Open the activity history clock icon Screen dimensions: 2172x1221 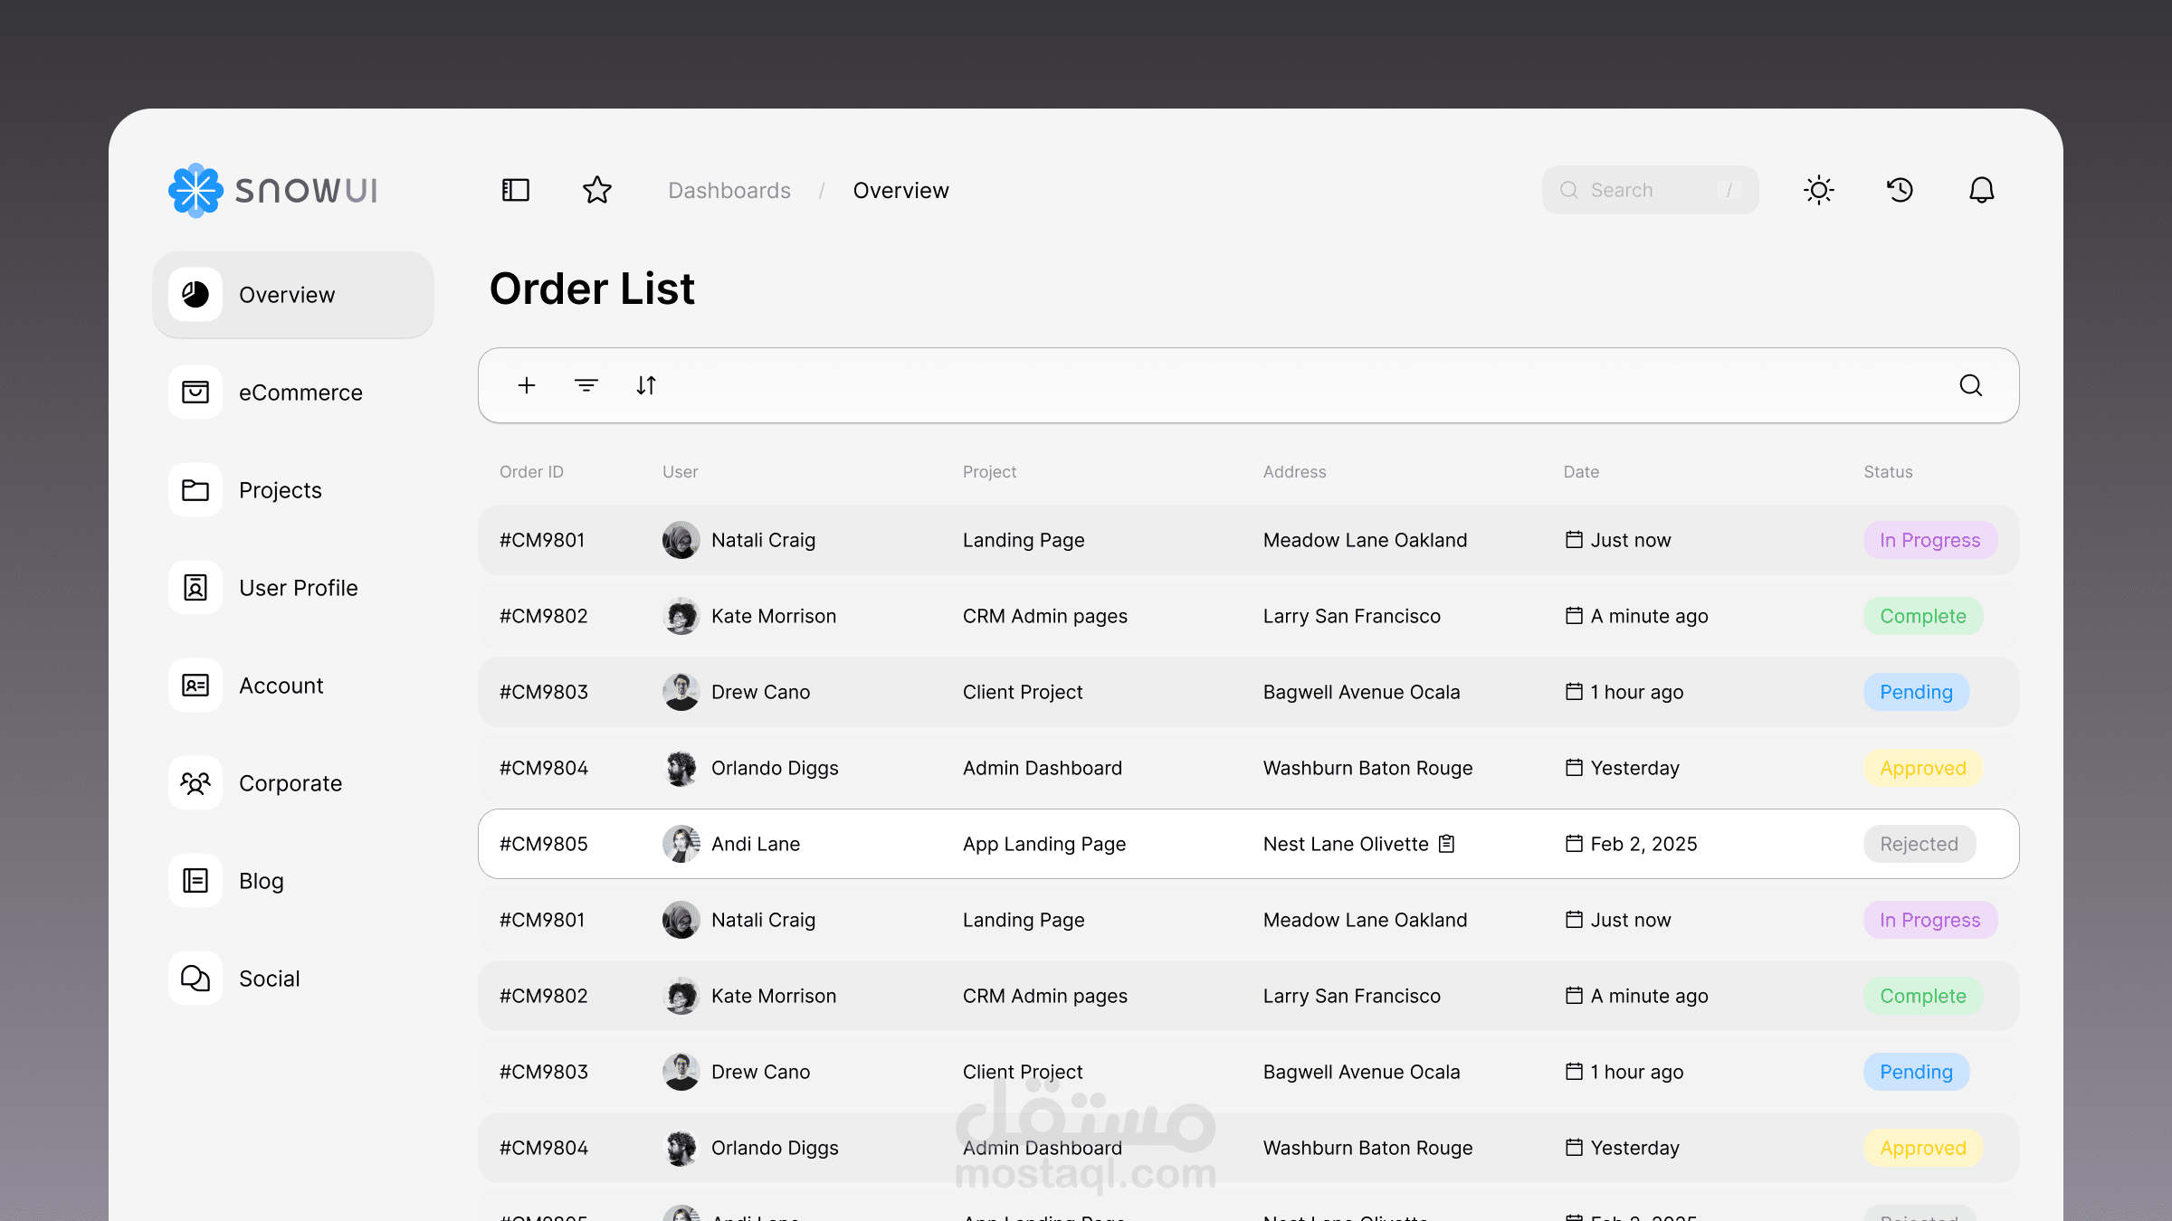coord(1900,190)
